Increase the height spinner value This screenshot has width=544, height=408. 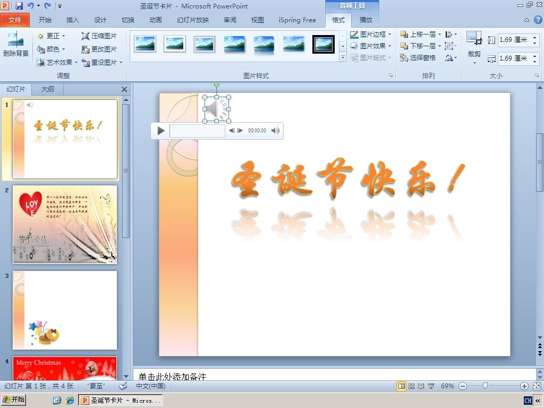point(534,37)
